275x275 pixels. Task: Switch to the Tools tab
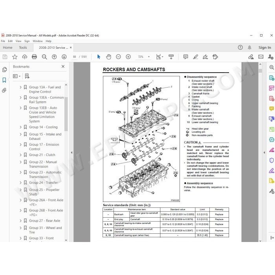pyautogui.click(x=23, y=48)
